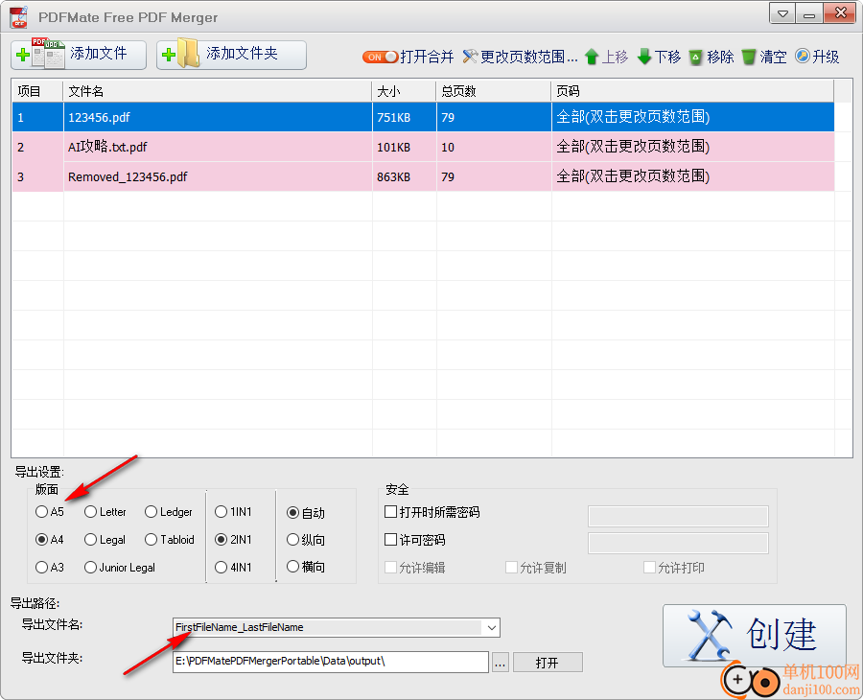The image size is (863, 700).
Task: Select the A5 page size radio
Action: coord(41,512)
